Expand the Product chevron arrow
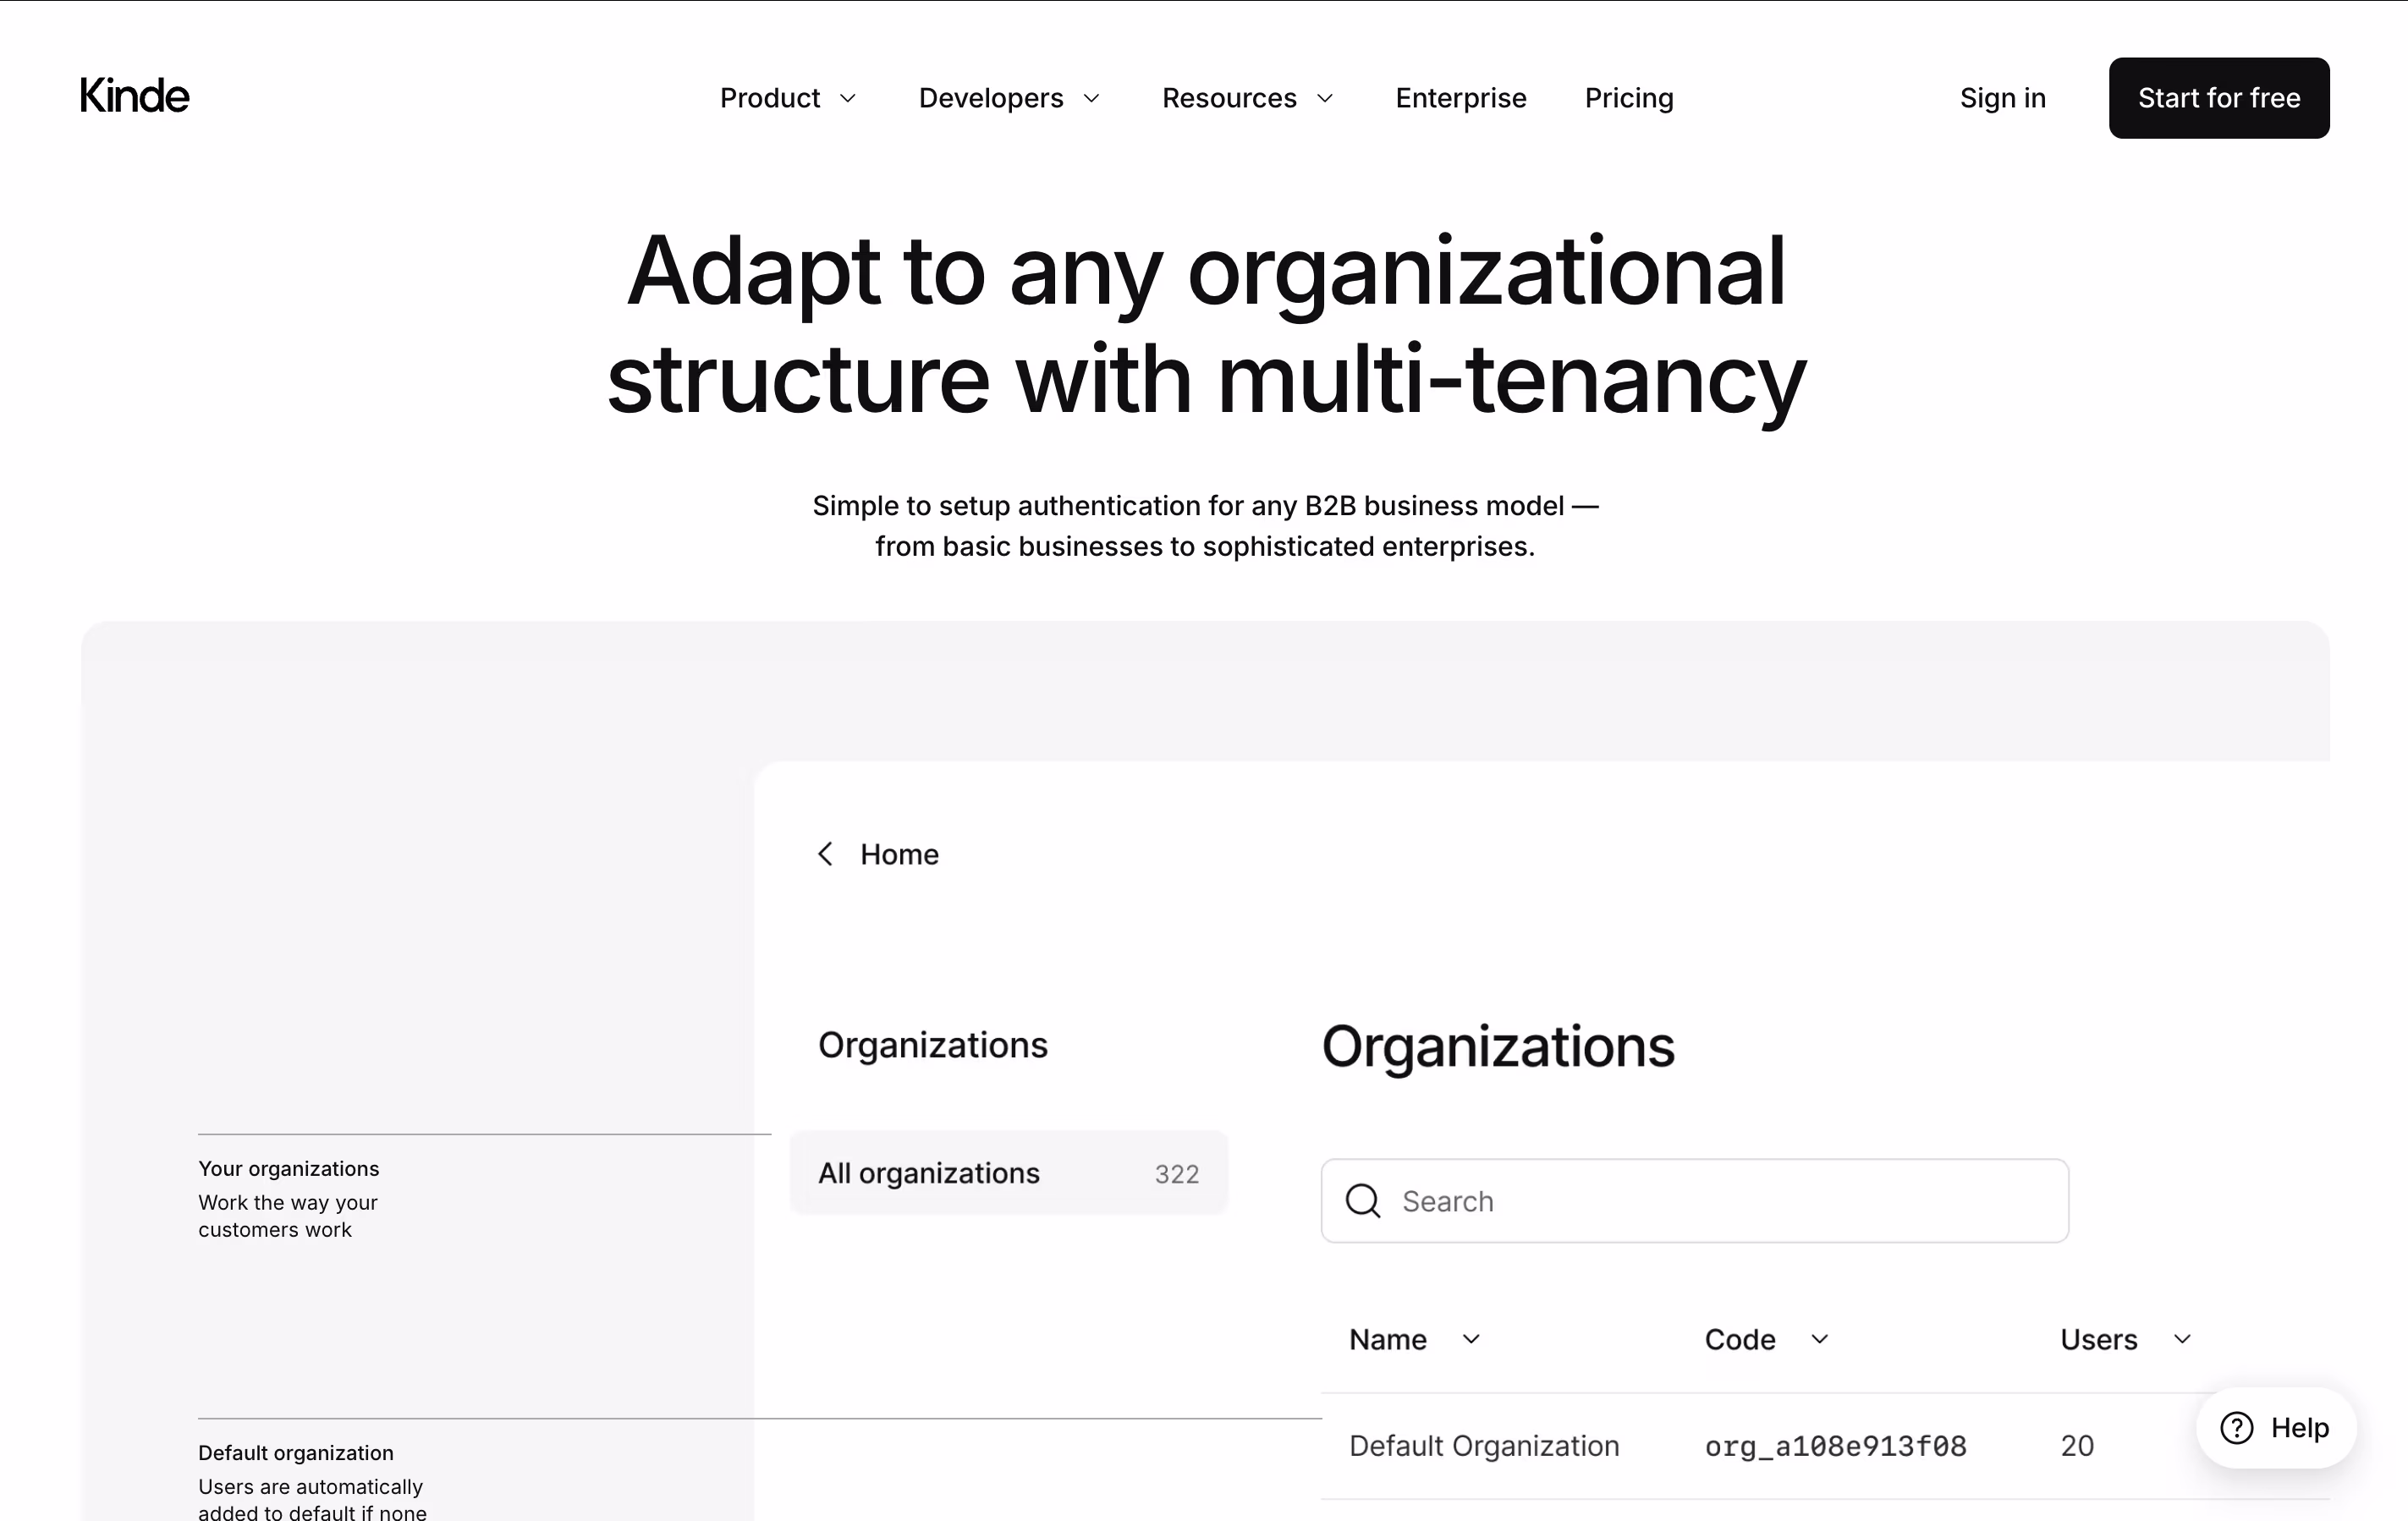Image resolution: width=2408 pixels, height=1521 pixels. [847, 98]
